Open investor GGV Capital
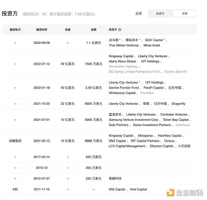 tap(154, 40)
